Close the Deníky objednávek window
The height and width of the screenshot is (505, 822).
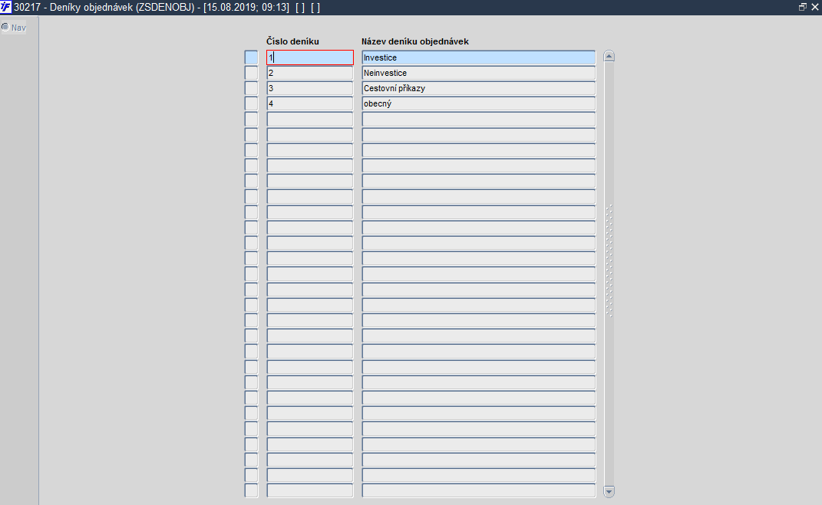(x=815, y=7)
